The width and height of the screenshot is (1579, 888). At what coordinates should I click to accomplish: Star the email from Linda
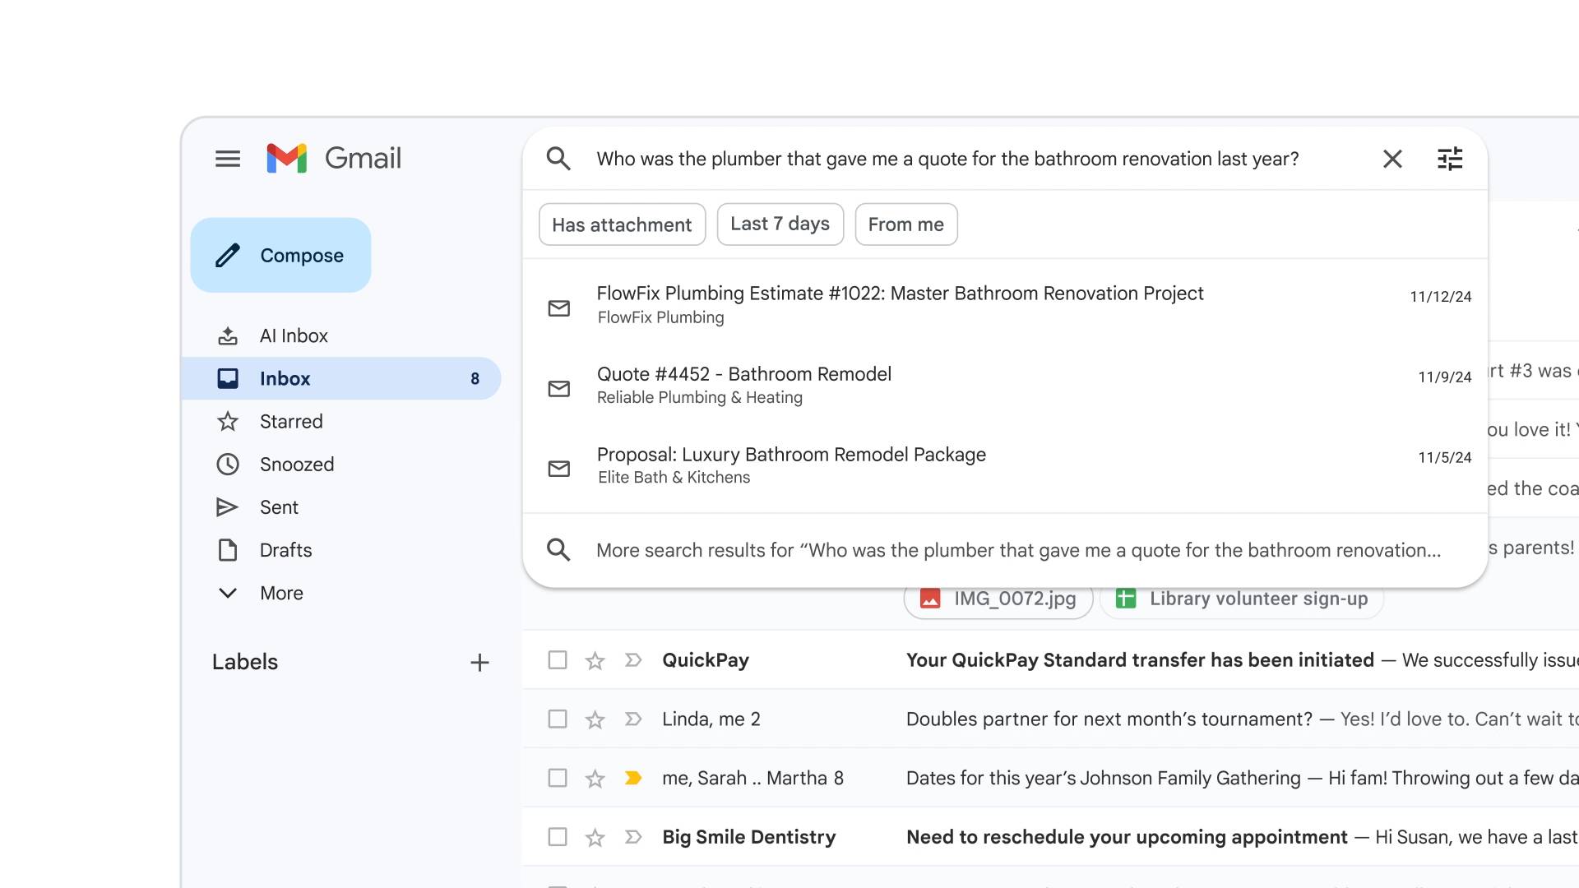594,719
